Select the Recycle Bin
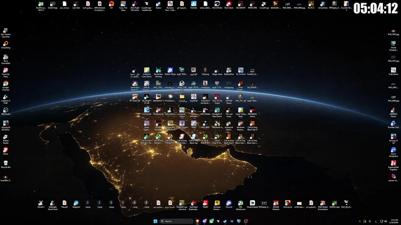401x225 pixels. click(x=6, y=165)
